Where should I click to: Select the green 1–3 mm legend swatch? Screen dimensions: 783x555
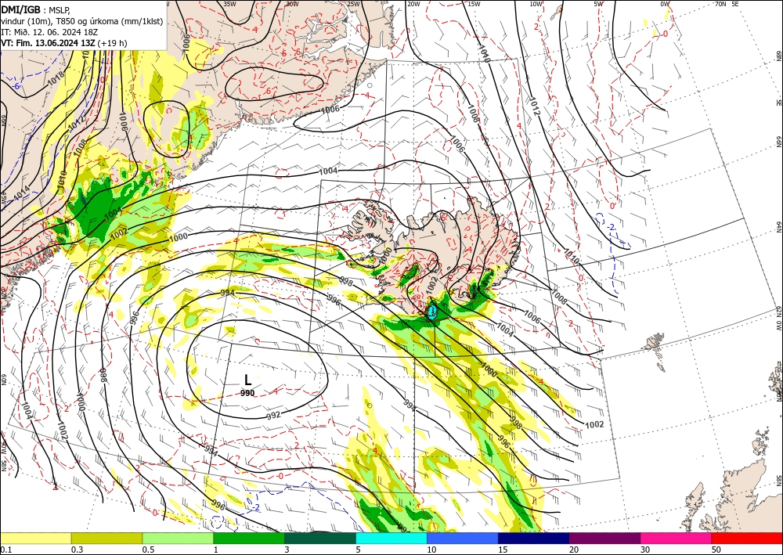249,538
